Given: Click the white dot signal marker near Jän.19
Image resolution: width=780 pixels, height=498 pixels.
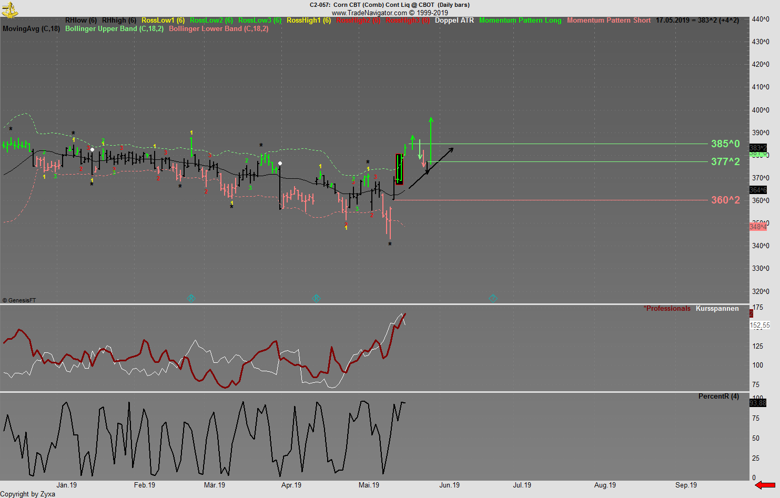Looking at the screenshot, I should coord(92,149).
